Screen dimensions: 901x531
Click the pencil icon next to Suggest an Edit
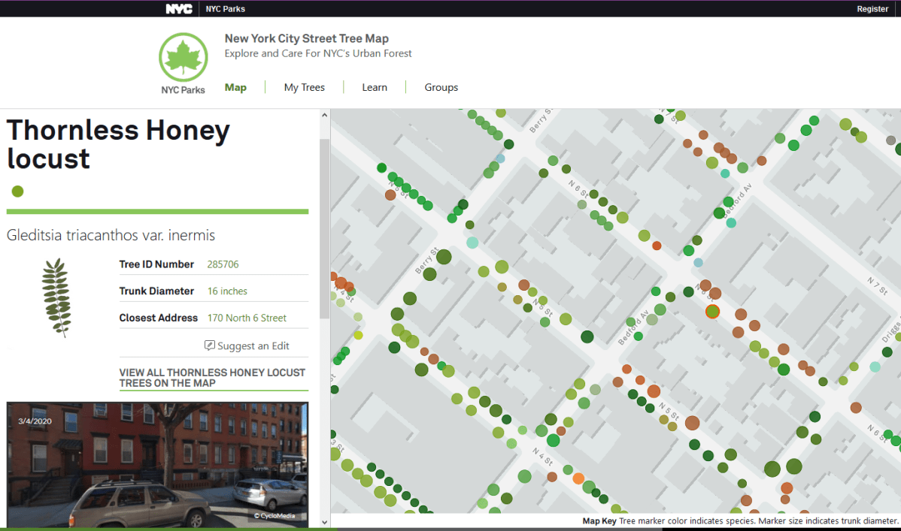coord(210,345)
